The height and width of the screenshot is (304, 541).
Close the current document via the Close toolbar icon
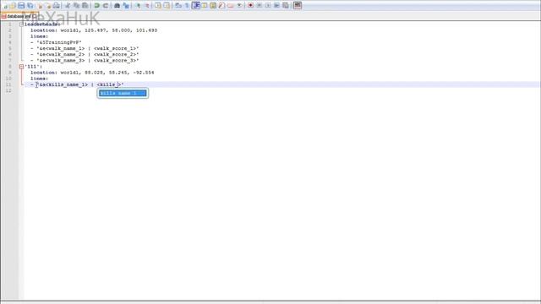point(40,6)
